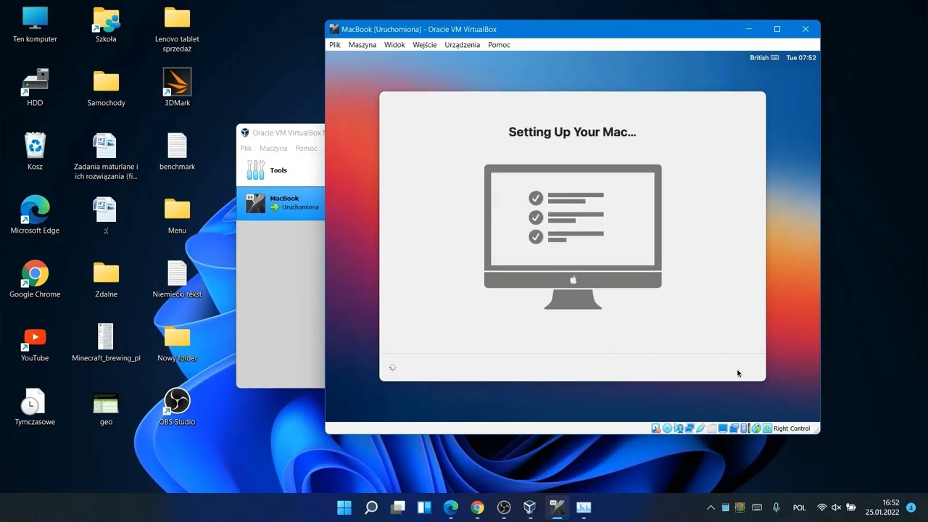This screenshot has height=522, width=928.
Task: Open the Urządzenia menu in MacBook VM window
Action: pyautogui.click(x=463, y=45)
